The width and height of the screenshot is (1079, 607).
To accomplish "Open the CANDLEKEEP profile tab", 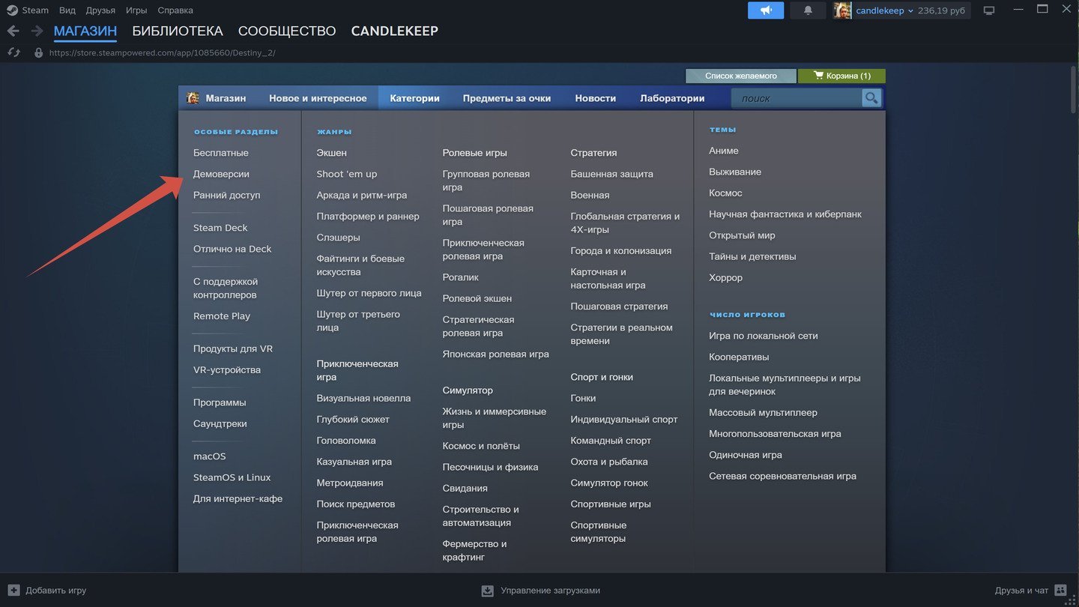I will click(395, 31).
